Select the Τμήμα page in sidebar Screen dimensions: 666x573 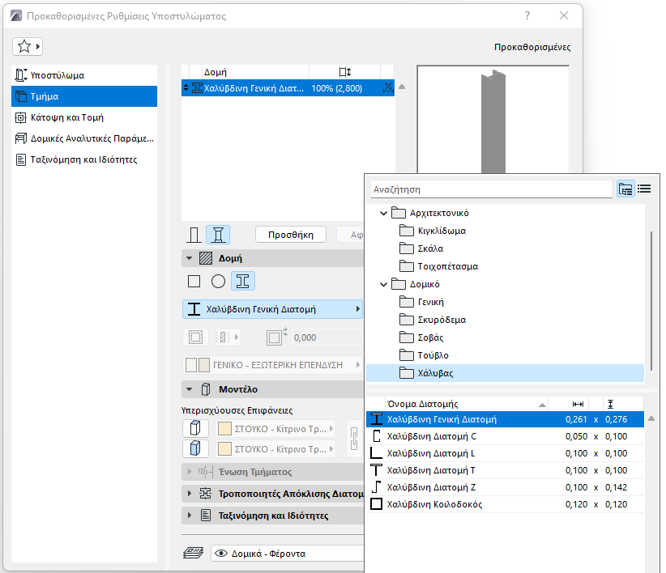84,96
